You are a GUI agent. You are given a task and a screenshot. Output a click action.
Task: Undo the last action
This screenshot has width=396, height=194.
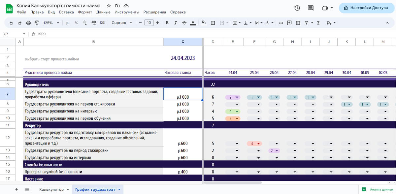tap(12, 23)
